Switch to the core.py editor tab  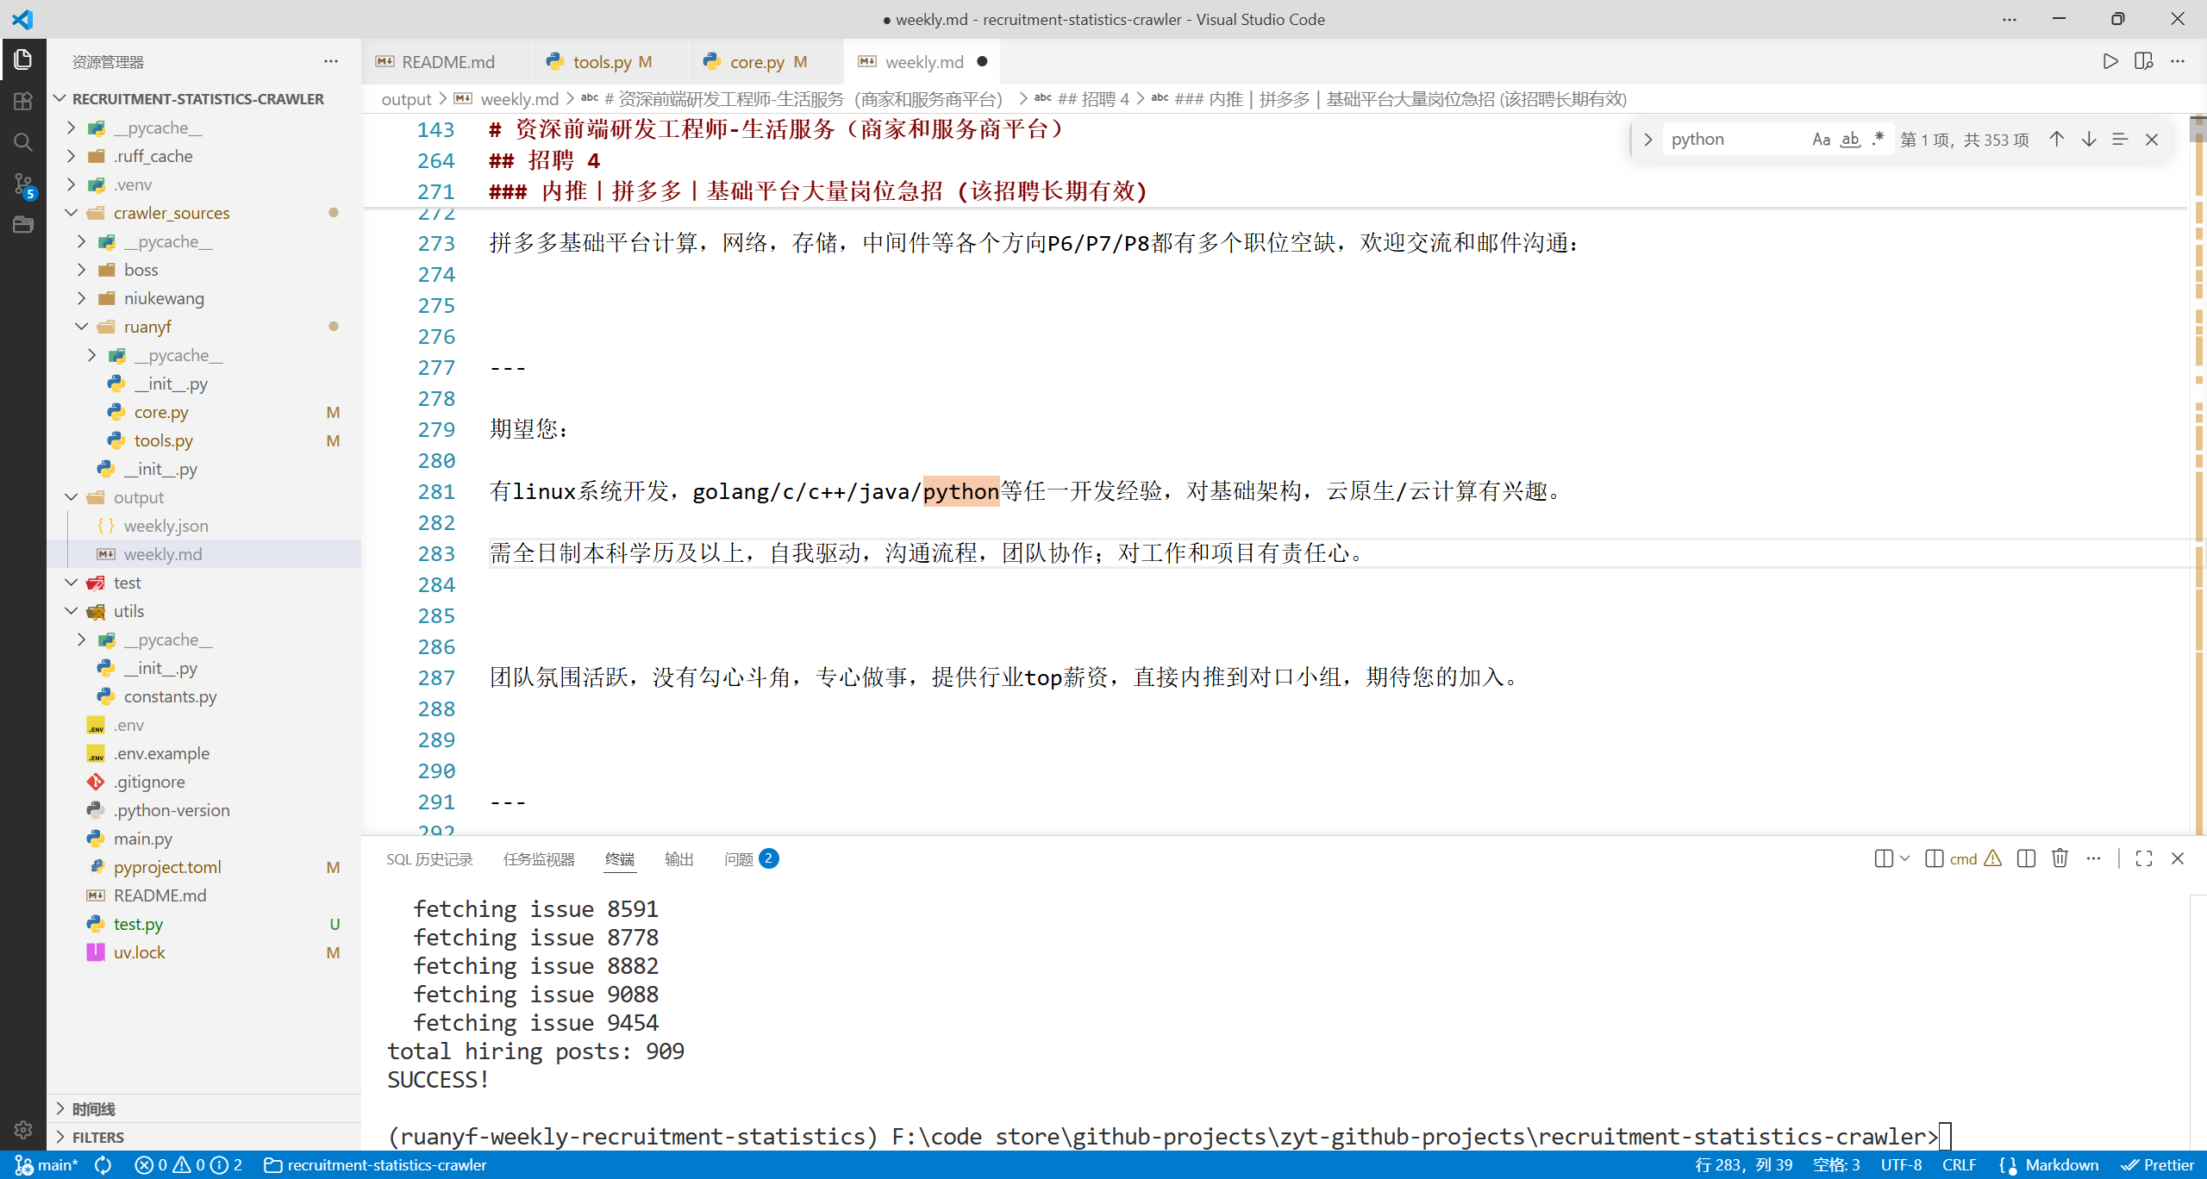pos(755,61)
